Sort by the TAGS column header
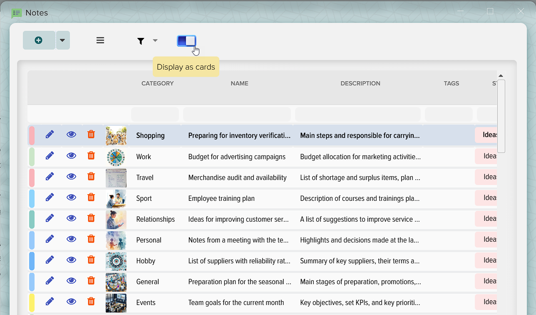The width and height of the screenshot is (536, 315). coord(451,83)
